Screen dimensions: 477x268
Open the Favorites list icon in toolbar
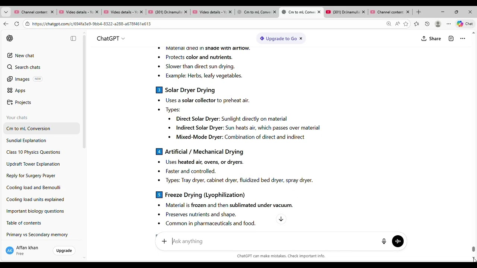(417, 23)
